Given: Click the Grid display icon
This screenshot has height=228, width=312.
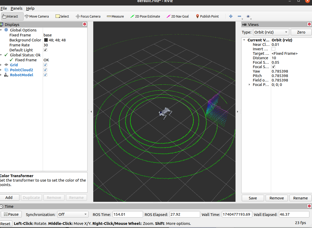Looking at the screenshot, I should (x=6, y=65).
